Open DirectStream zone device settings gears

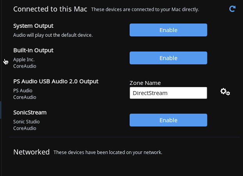[225, 92]
